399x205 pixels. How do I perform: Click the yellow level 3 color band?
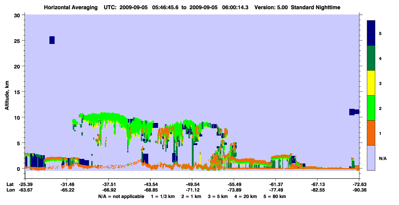coord(371,83)
